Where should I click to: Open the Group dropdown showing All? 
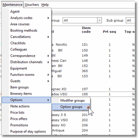(x=82, y=20)
